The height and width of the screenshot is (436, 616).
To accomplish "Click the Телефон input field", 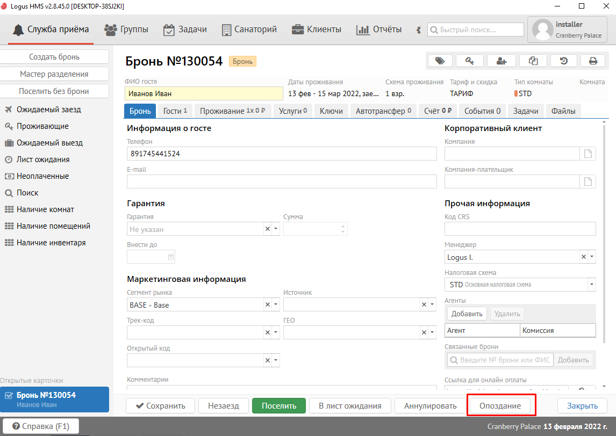I will coord(282,154).
